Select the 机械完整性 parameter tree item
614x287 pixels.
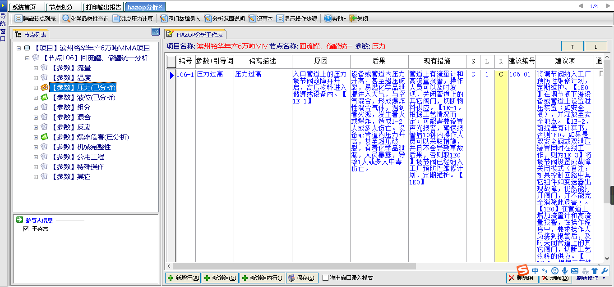coord(80,147)
